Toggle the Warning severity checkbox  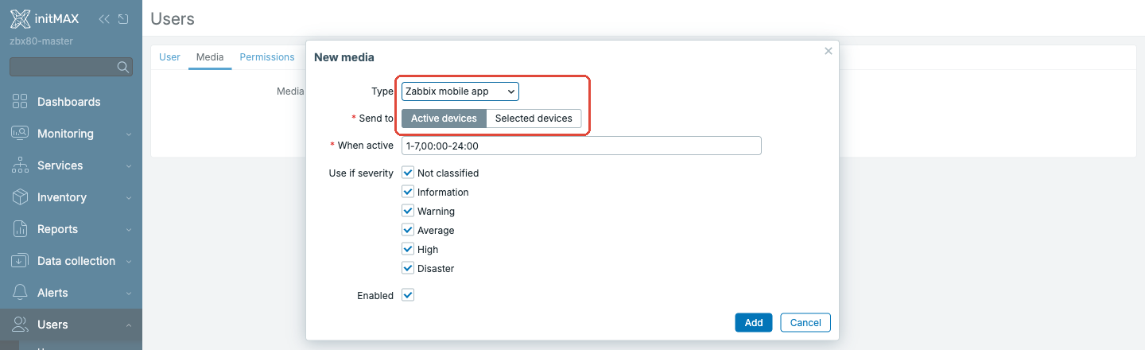coord(408,211)
